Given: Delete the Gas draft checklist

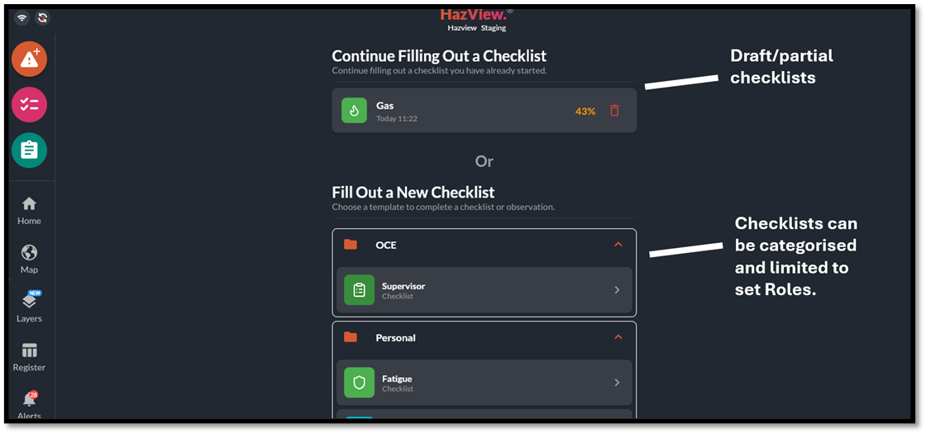Looking at the screenshot, I should 614,111.
